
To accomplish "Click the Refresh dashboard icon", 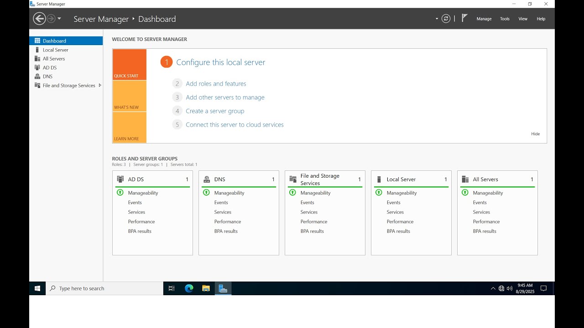I will (x=446, y=19).
